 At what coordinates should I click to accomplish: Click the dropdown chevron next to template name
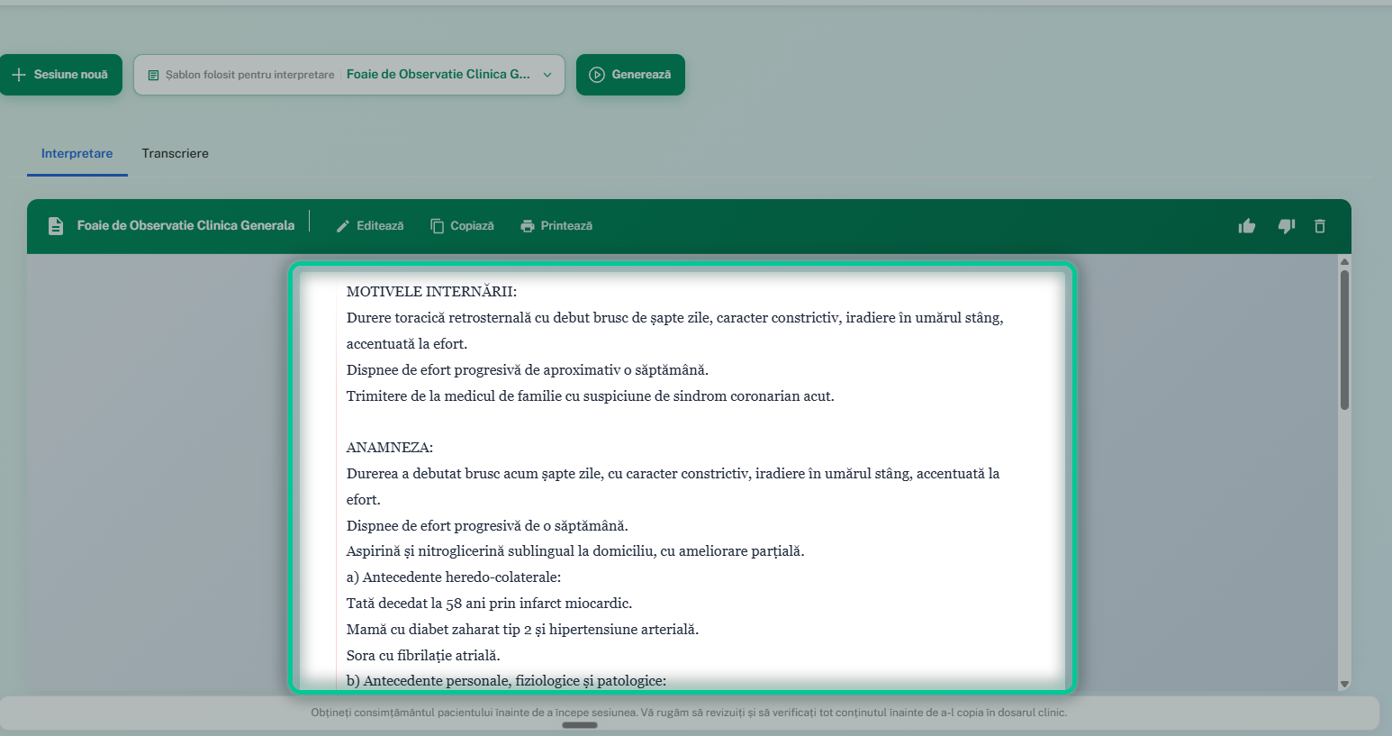pyautogui.click(x=547, y=75)
